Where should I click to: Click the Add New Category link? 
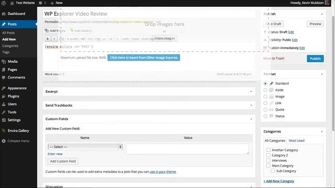pyautogui.click(x=279, y=181)
